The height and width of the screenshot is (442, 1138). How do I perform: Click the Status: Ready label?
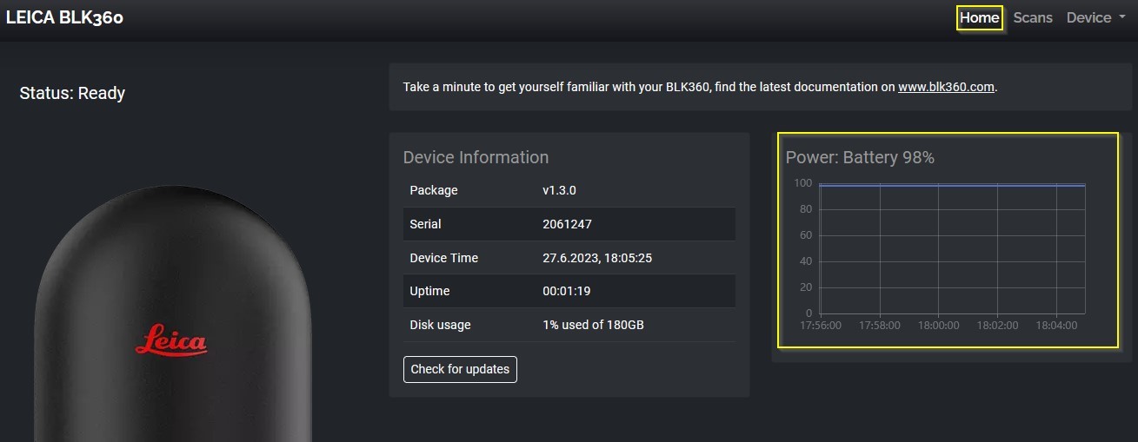(72, 93)
